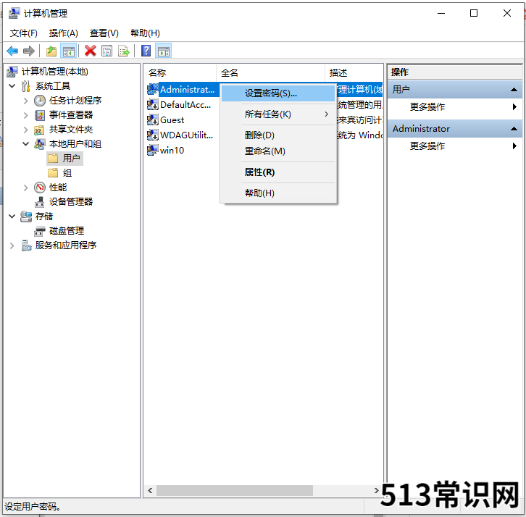Click the red X Delete toolbar icon
This screenshot has height=517, width=526.
[x=91, y=51]
